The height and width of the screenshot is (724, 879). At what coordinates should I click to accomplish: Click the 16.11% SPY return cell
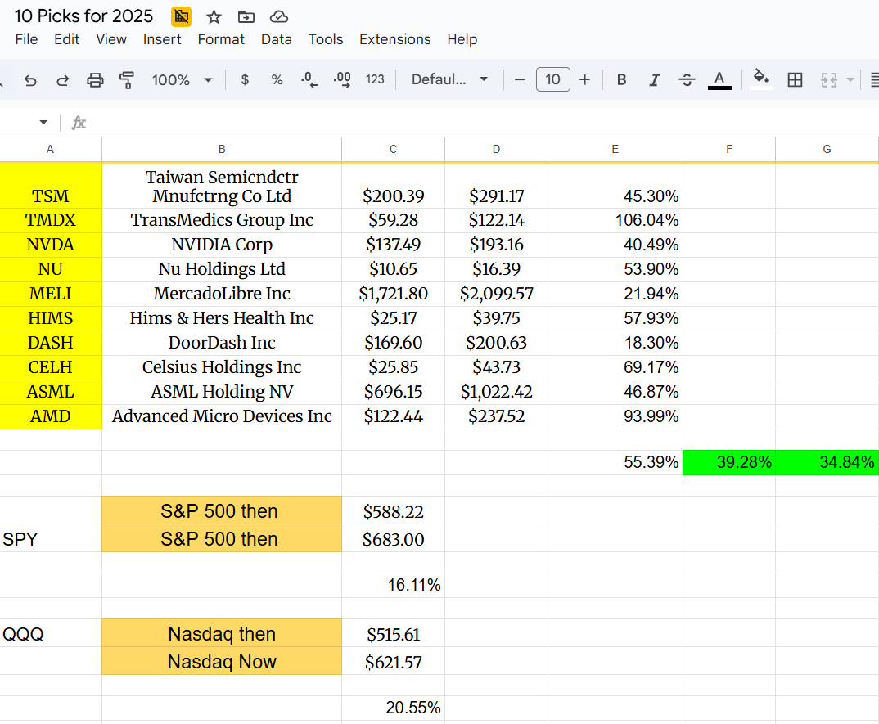point(393,585)
